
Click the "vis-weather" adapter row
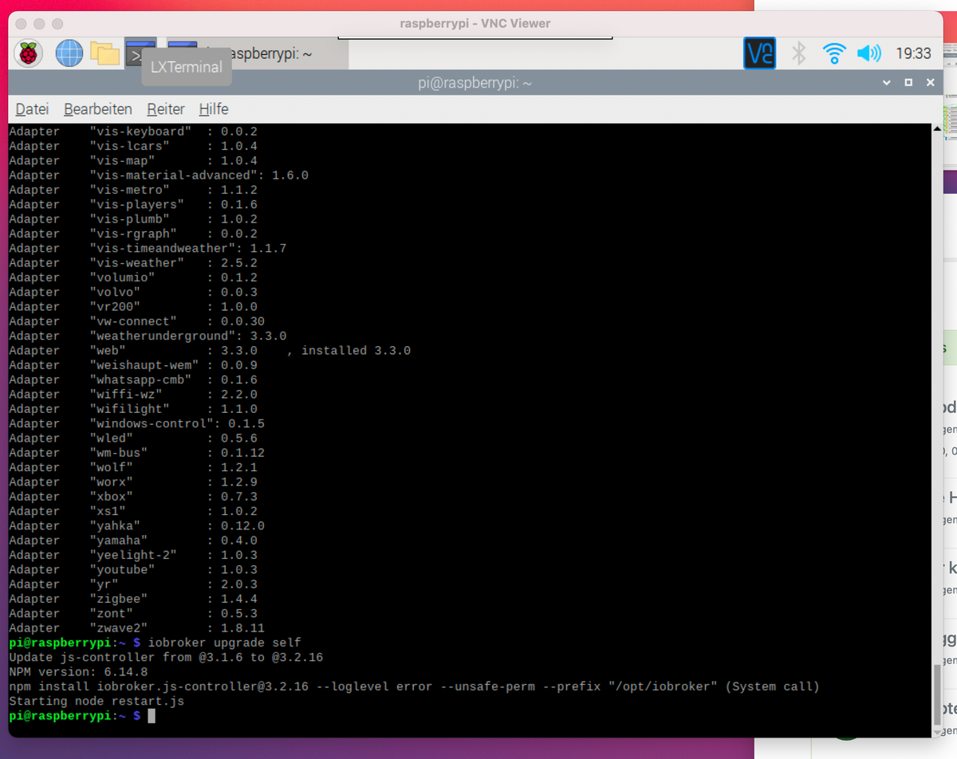pos(133,263)
